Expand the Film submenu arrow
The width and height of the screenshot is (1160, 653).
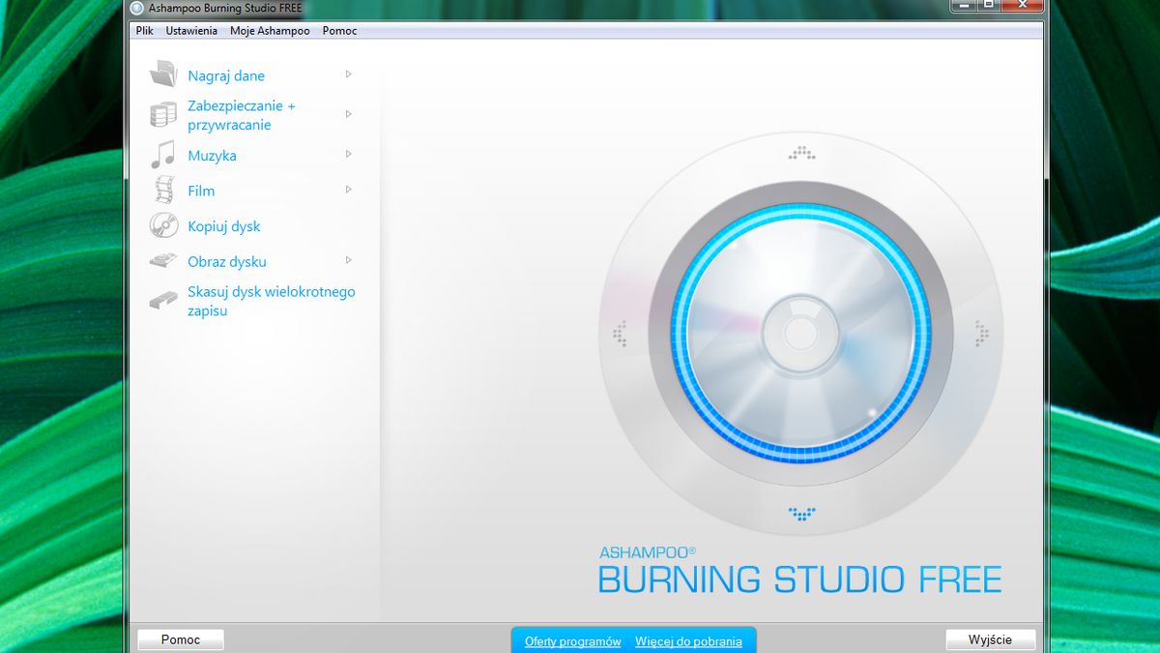tap(349, 190)
